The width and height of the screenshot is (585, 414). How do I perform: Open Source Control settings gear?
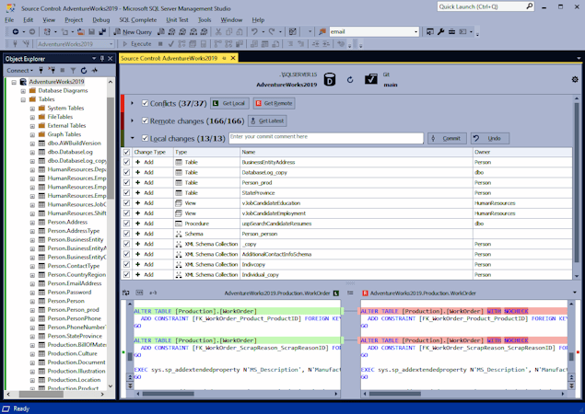(x=575, y=80)
